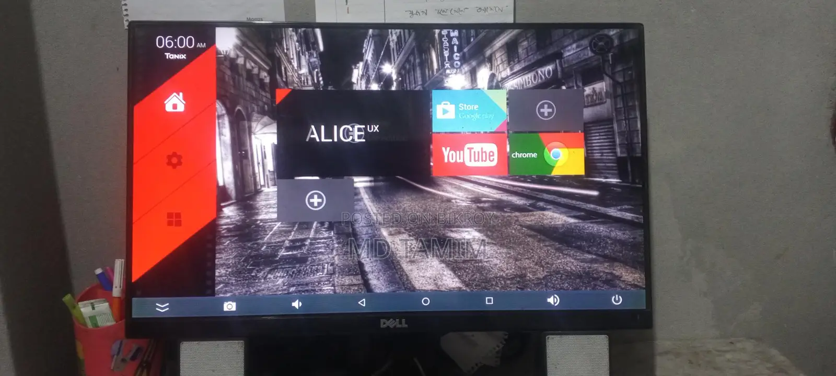Open the Google Play Store tile
The height and width of the screenshot is (376, 836).
(469, 111)
